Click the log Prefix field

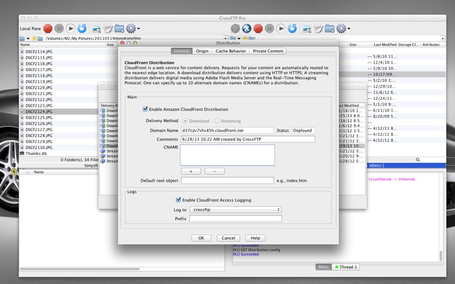[x=235, y=219]
